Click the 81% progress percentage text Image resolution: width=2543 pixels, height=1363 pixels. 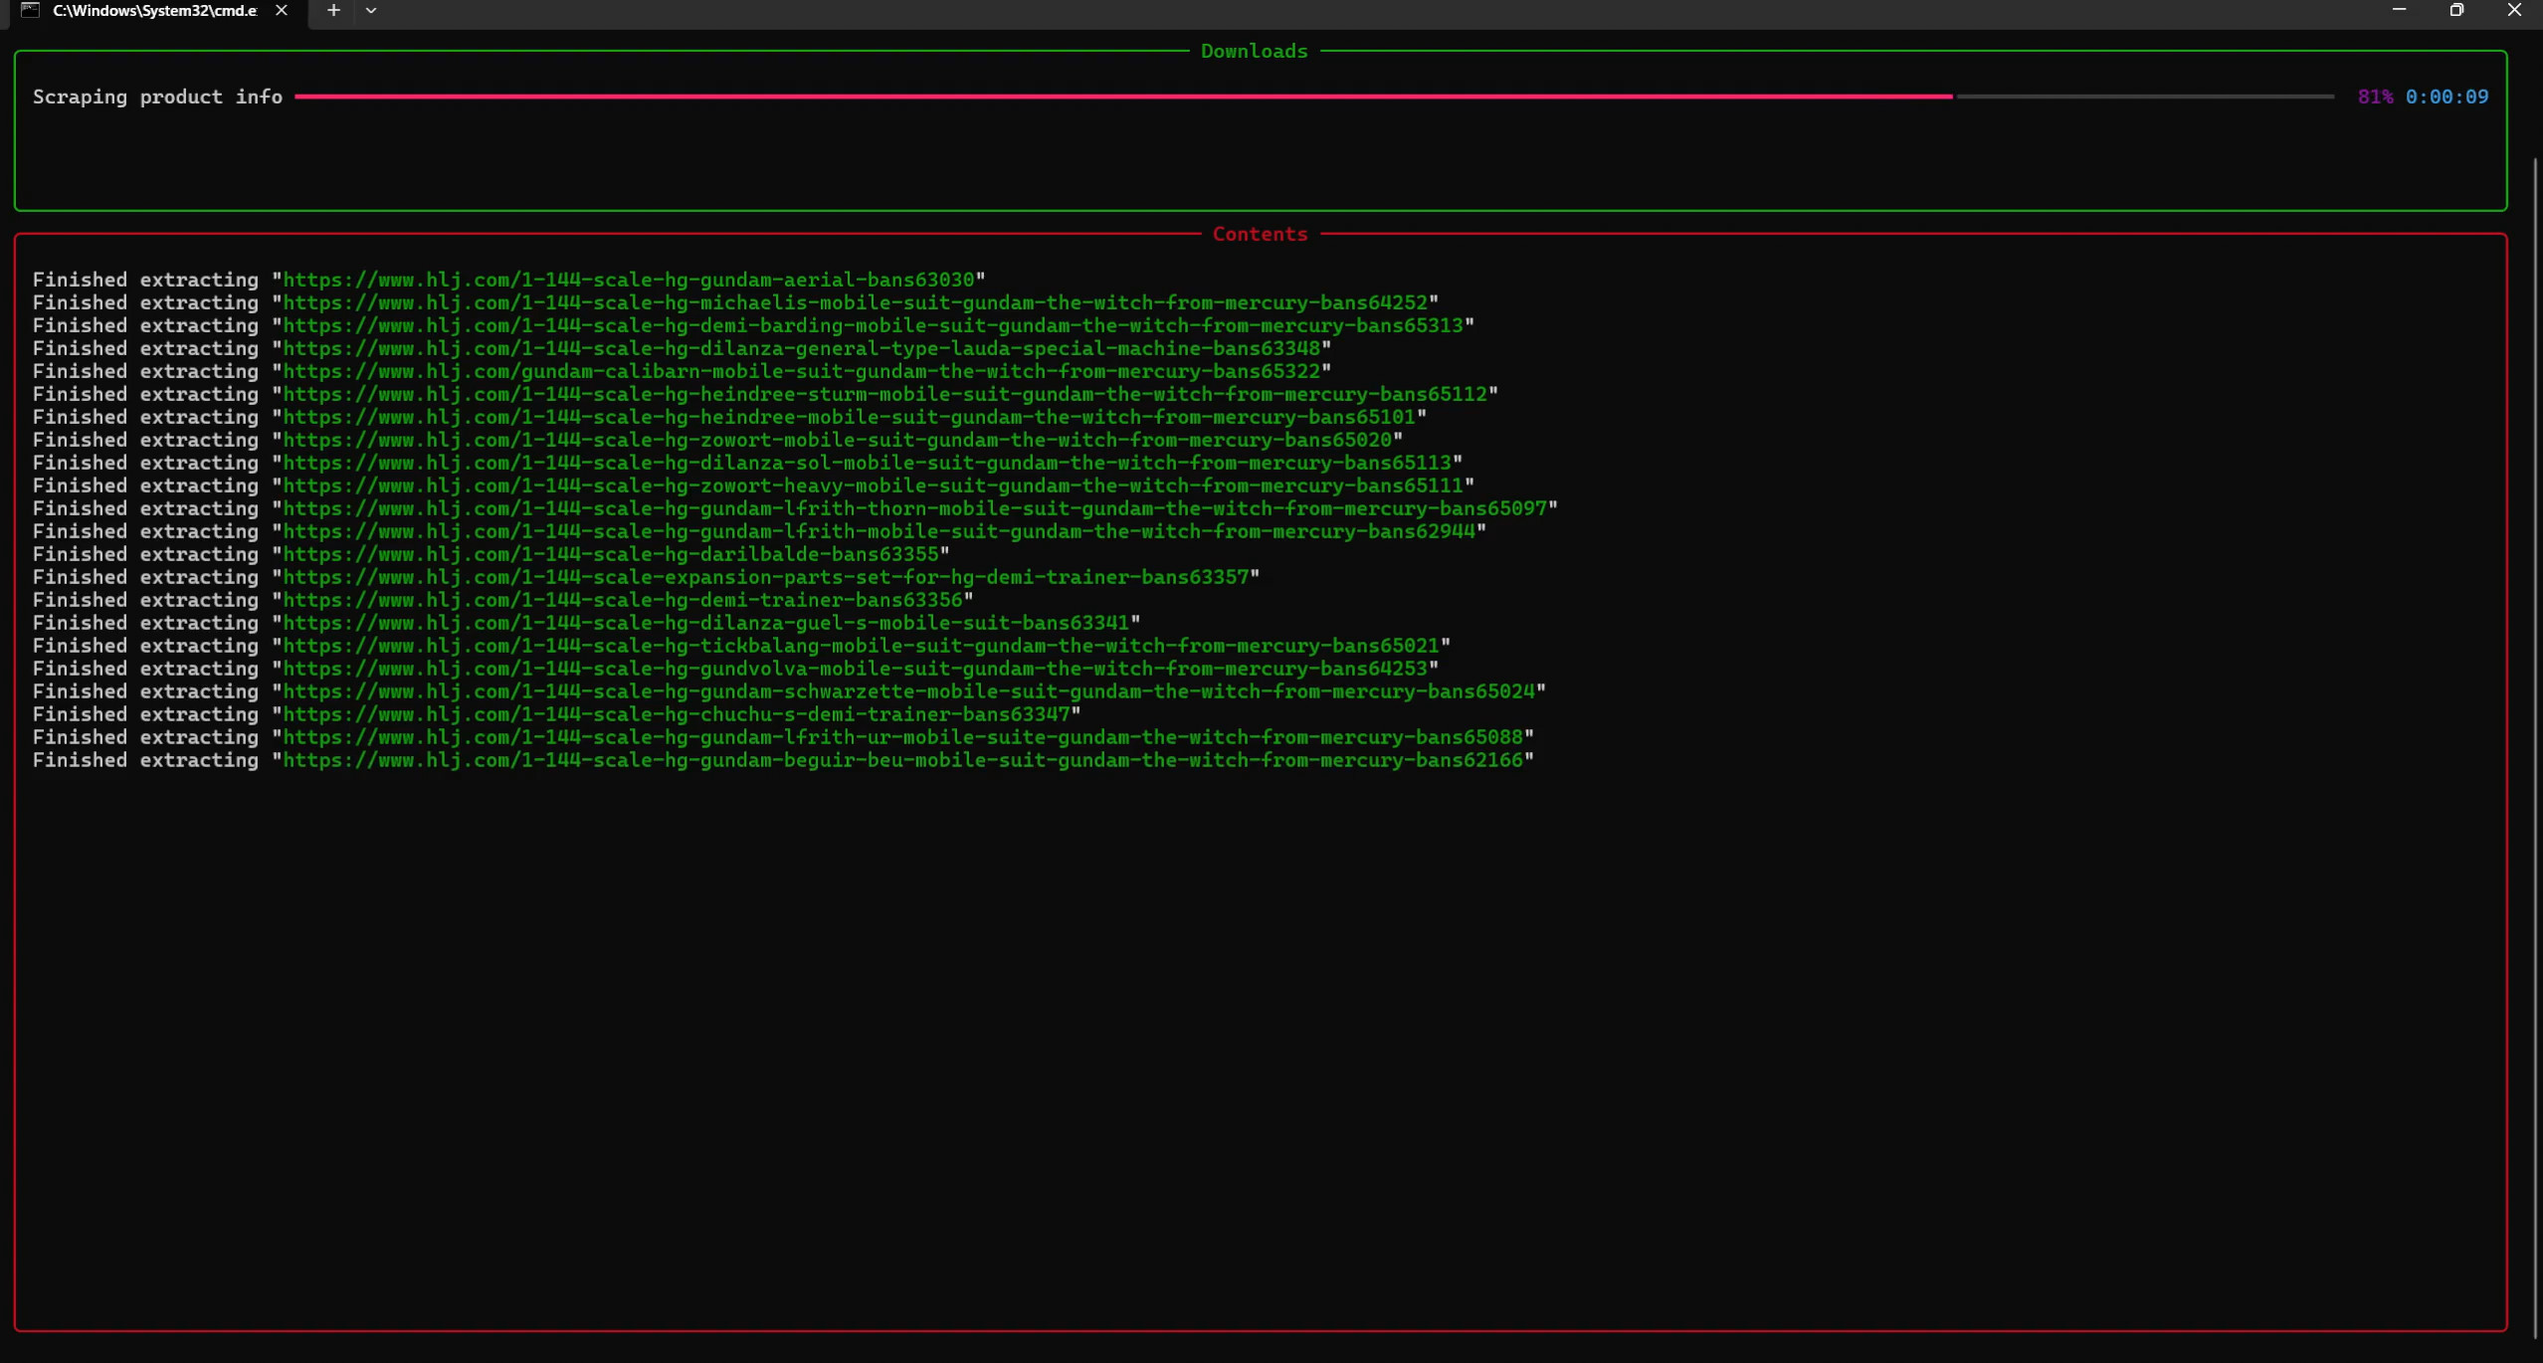point(2375,97)
